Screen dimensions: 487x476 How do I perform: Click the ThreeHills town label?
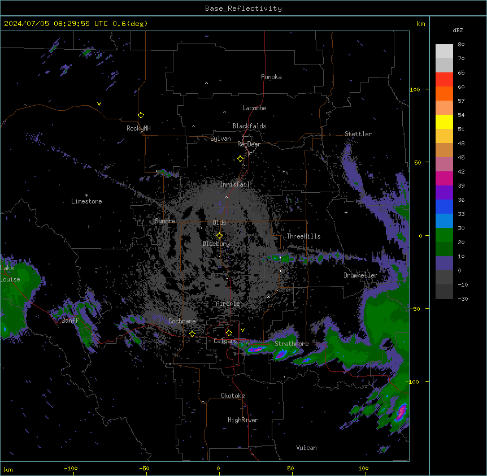click(x=303, y=236)
